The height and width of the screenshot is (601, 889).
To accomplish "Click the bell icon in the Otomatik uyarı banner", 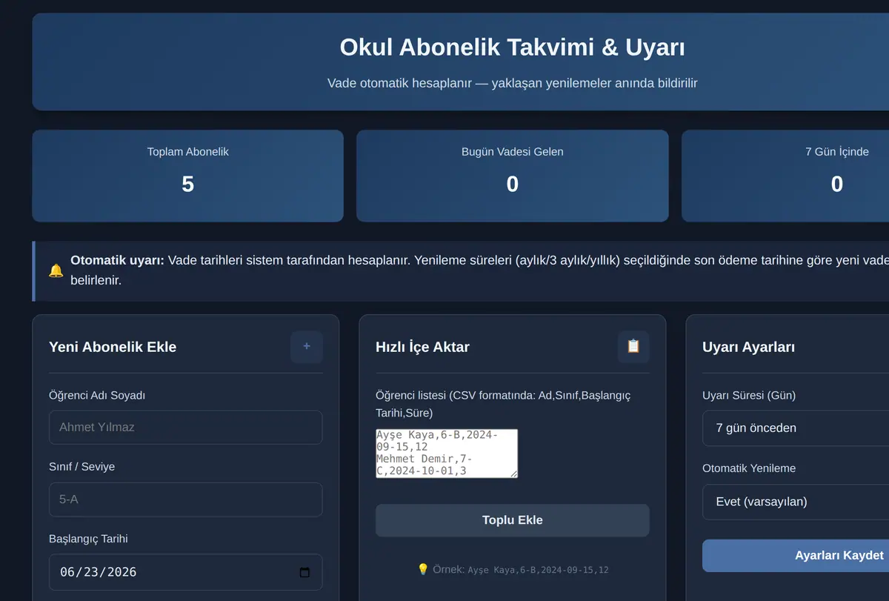I will click(56, 270).
